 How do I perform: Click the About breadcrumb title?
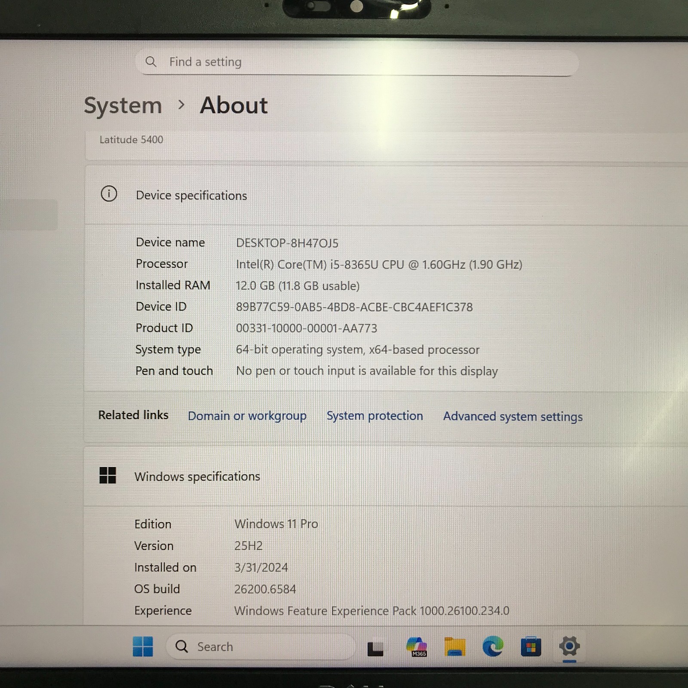[234, 105]
